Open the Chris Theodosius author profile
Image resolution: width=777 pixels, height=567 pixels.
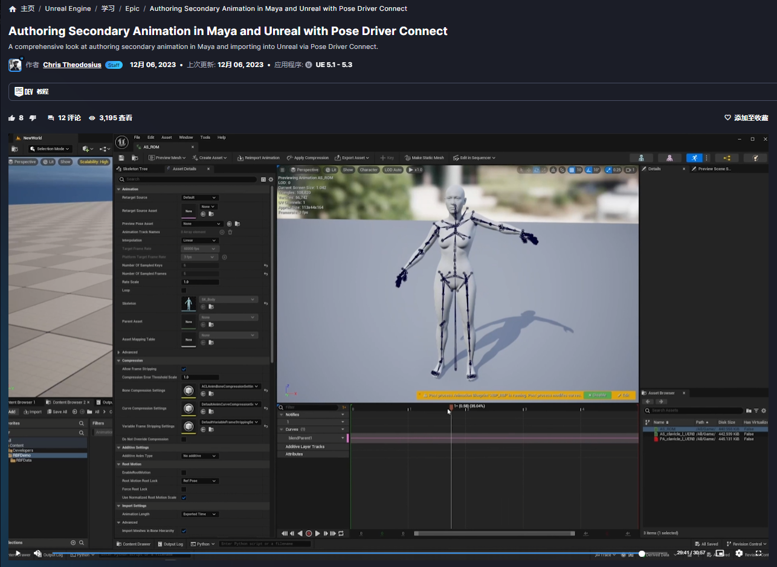[71, 65]
